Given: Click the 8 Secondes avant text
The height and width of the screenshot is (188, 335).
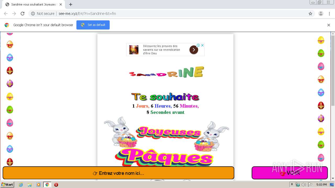Looking at the screenshot, I should (165, 112).
